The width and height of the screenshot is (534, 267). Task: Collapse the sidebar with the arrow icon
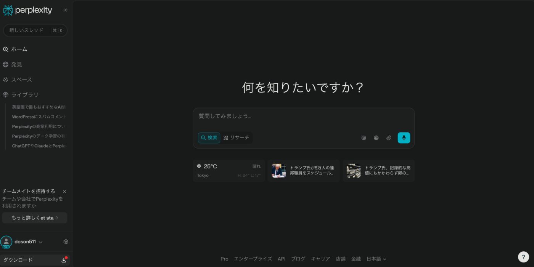click(x=66, y=10)
